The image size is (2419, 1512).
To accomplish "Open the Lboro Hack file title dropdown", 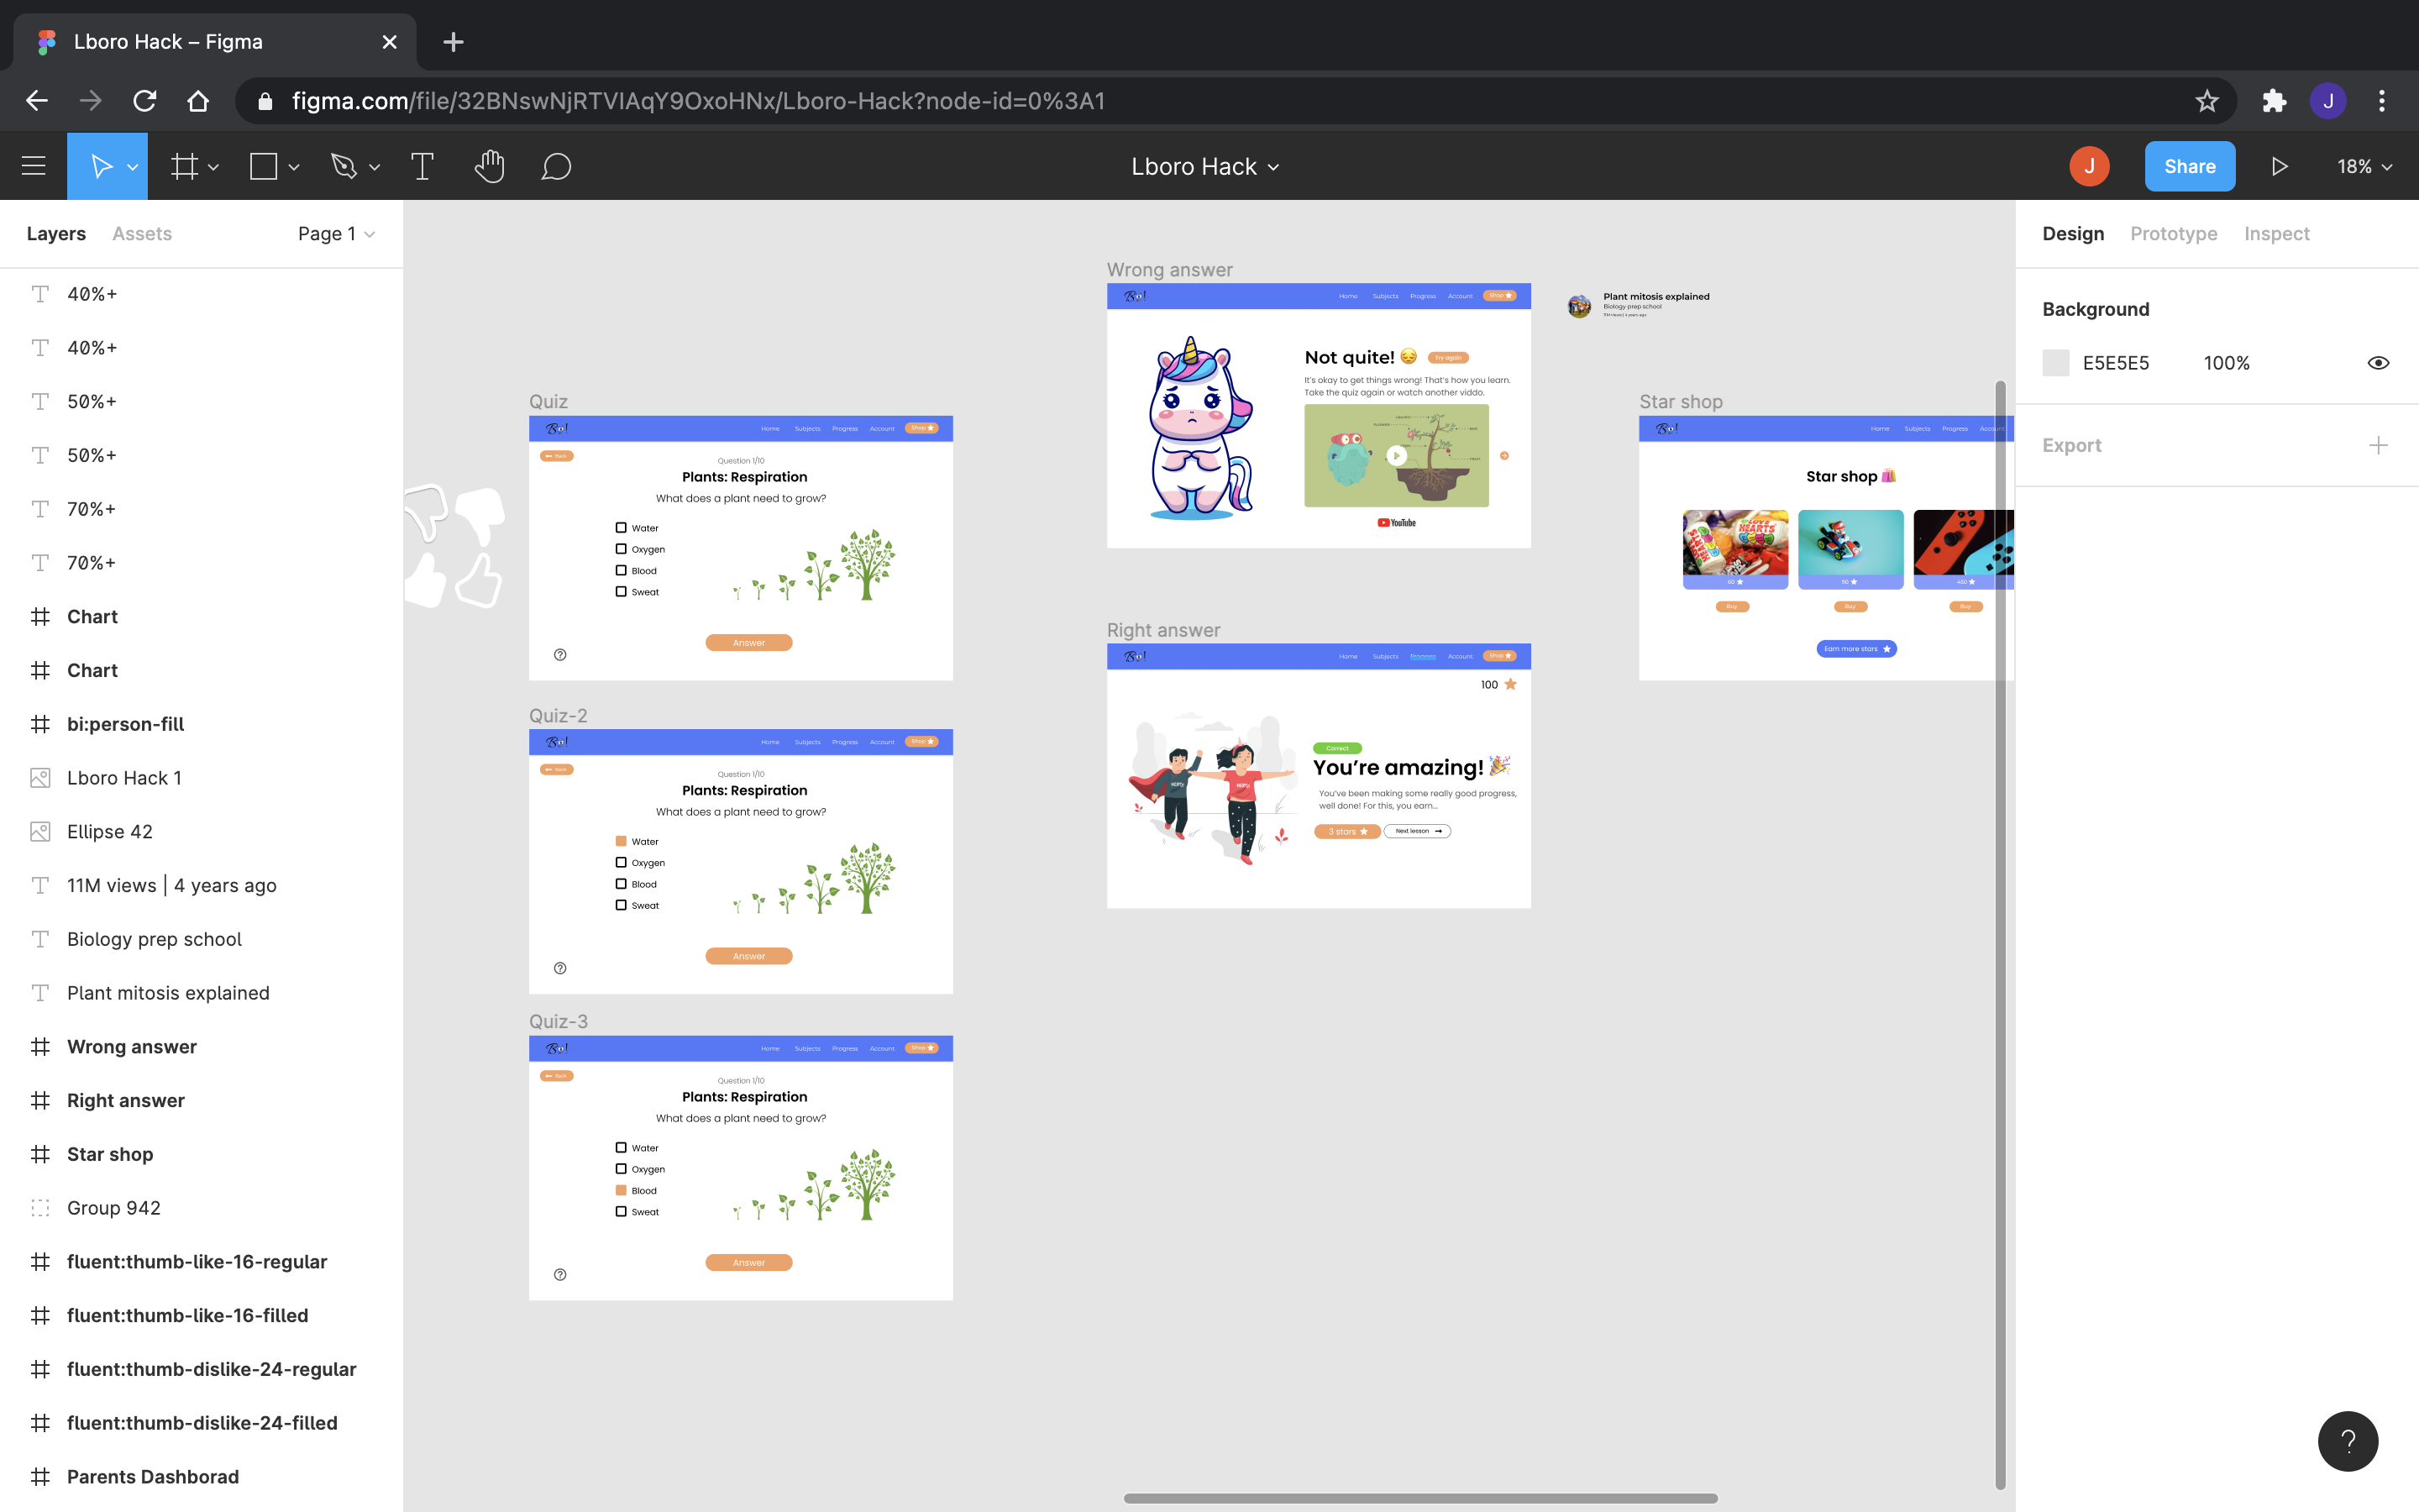I will click(1204, 166).
